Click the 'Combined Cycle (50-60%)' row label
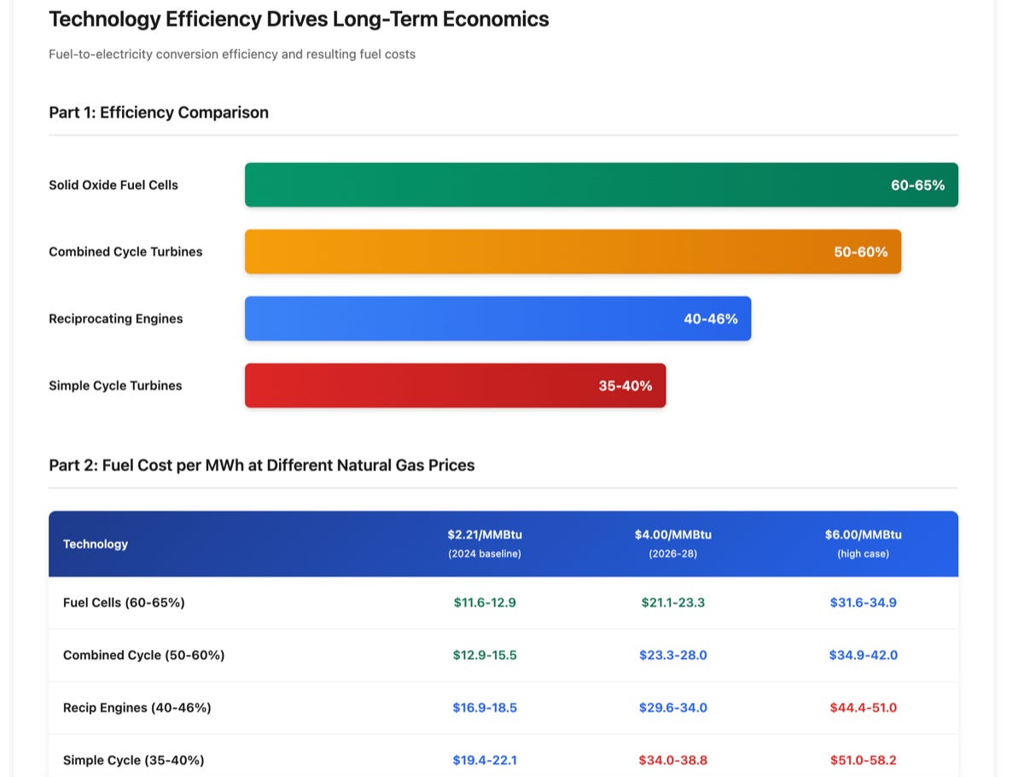The width and height of the screenshot is (1024, 777). pos(143,656)
